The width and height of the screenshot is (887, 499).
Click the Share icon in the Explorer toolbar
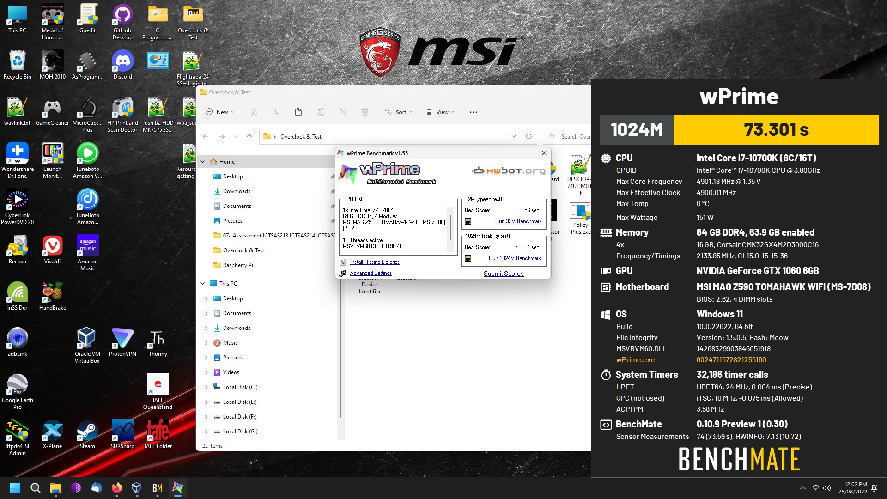pyautogui.click(x=343, y=112)
